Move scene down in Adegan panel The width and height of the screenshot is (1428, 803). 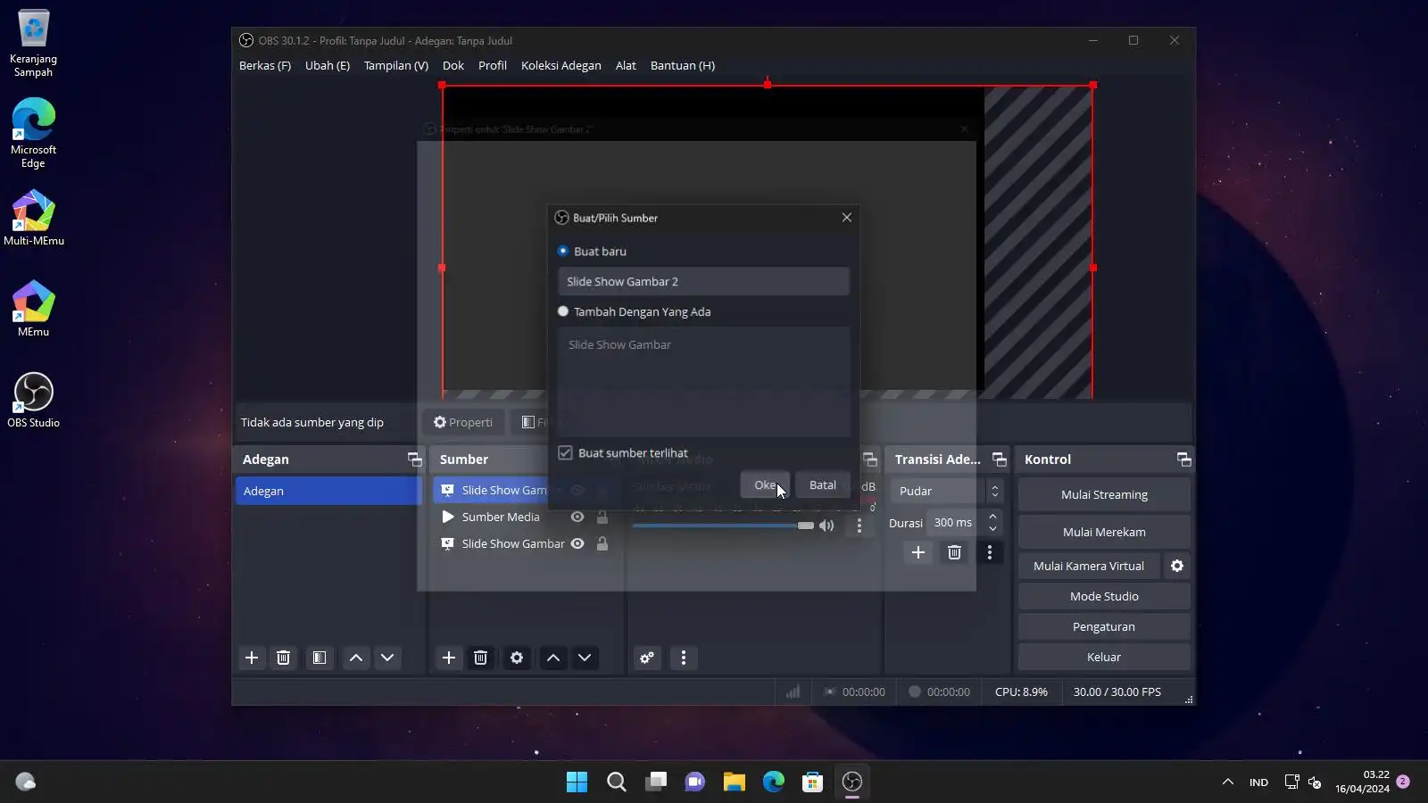pos(387,658)
